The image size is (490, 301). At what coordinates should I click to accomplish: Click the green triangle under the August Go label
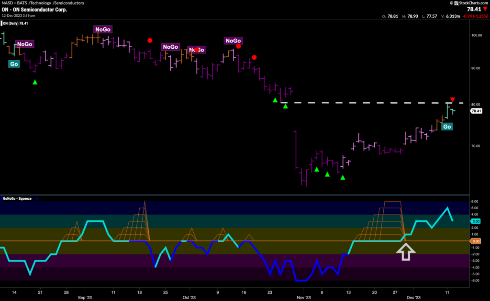point(34,82)
